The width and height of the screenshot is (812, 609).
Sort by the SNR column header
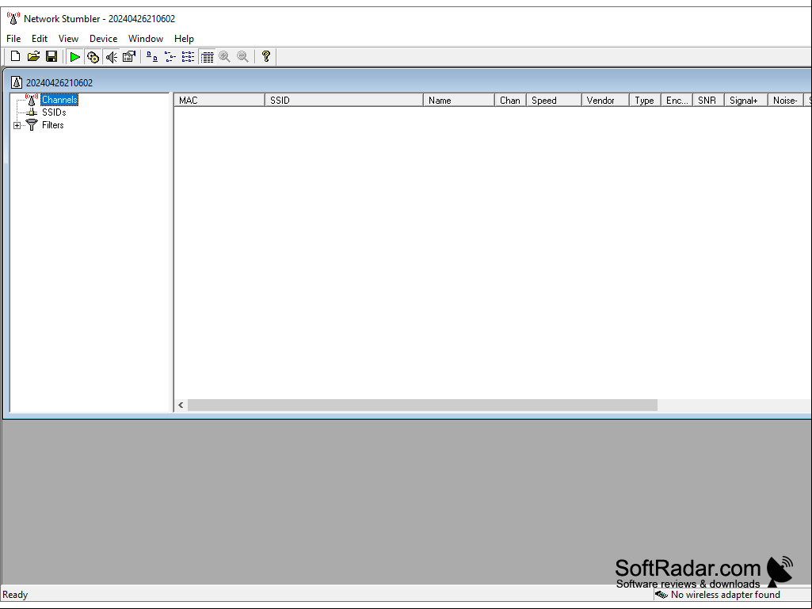click(x=708, y=101)
